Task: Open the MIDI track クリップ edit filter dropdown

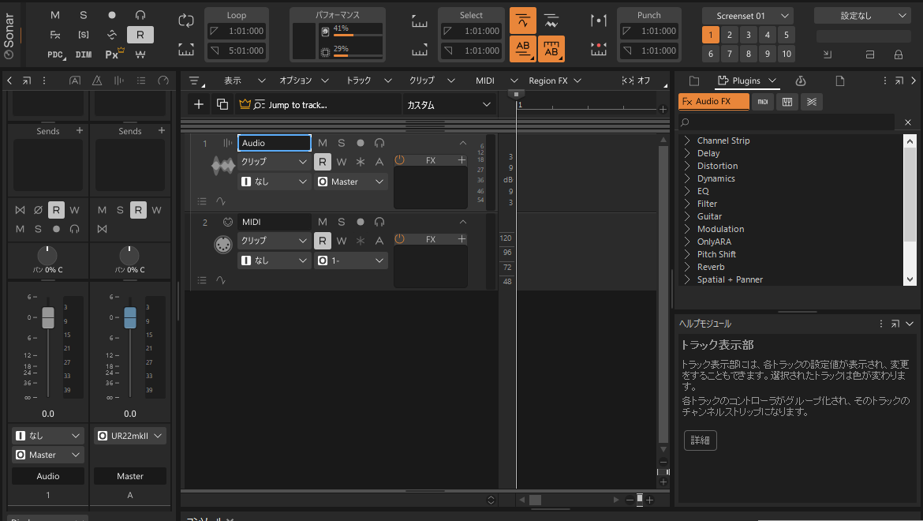Action: (x=275, y=241)
